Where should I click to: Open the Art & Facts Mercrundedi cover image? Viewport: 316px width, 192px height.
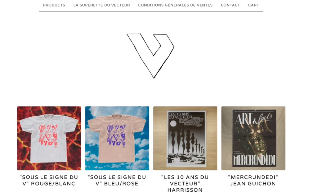pyautogui.click(x=253, y=138)
